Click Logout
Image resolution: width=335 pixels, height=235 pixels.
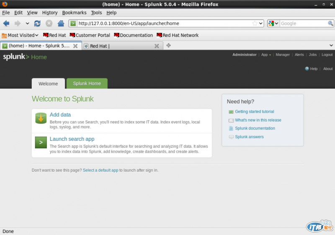327,55
